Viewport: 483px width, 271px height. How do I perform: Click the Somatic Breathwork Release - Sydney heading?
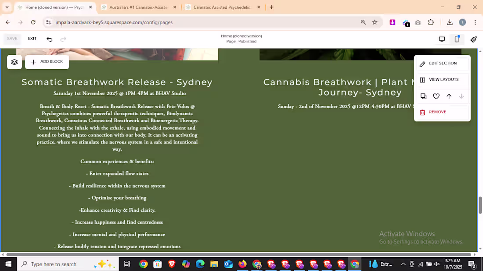pyautogui.click(x=117, y=82)
